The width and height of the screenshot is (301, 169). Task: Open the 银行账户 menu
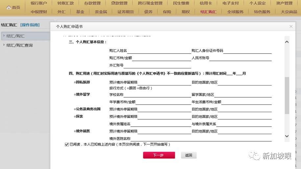39,3
